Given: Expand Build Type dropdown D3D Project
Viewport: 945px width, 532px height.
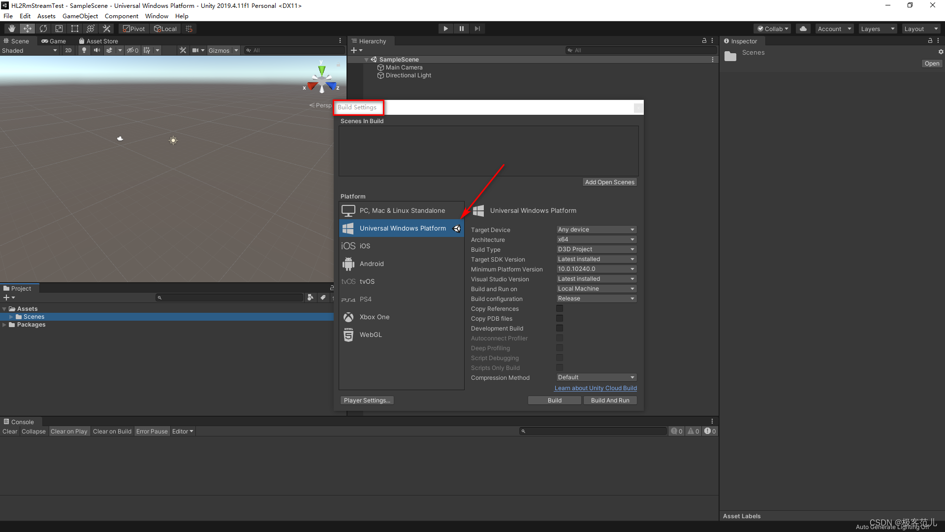Looking at the screenshot, I should (595, 249).
